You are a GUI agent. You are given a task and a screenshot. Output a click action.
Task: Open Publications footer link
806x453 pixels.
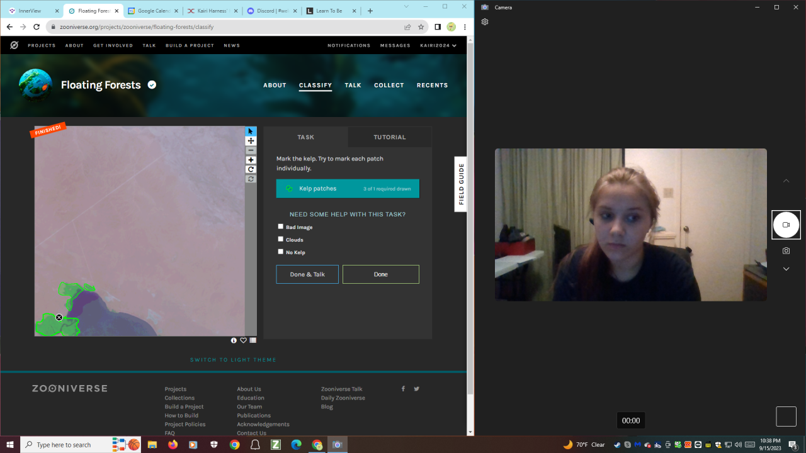pos(254,415)
